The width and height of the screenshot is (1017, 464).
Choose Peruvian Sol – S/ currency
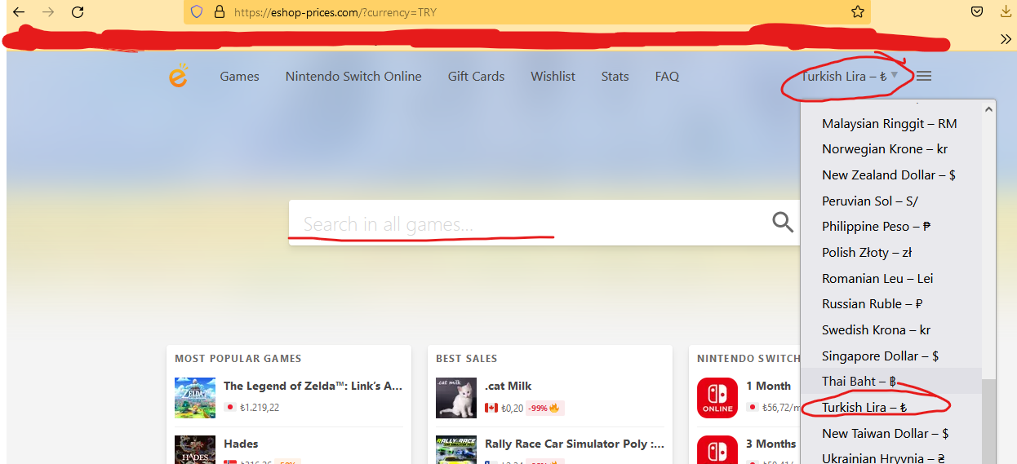pos(891,201)
